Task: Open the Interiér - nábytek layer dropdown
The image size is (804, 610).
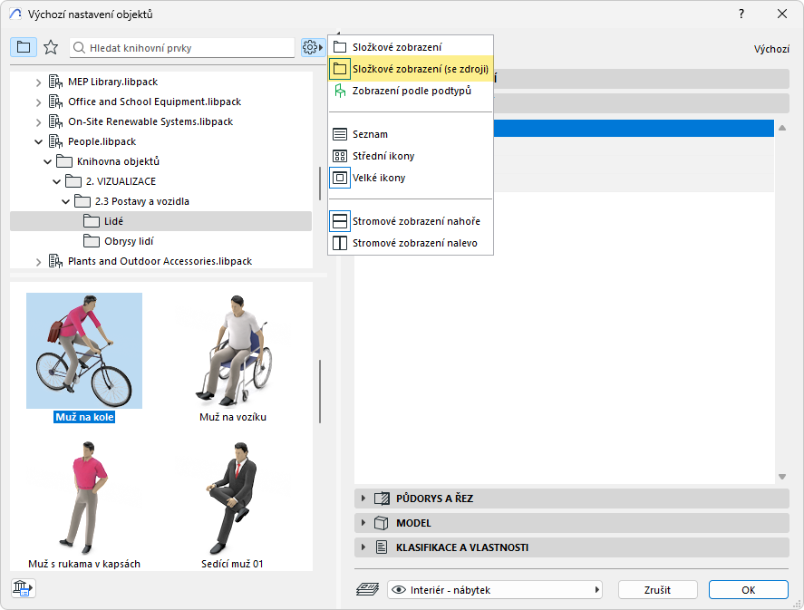Action: coord(495,590)
